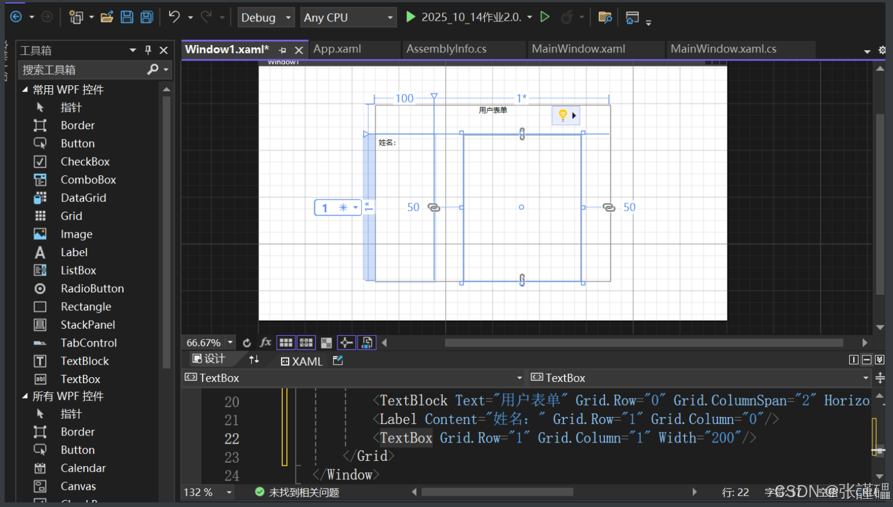Screen dimensions: 893x507
Task: Click the search magnifier in the toolbox
Action: pyautogui.click(x=153, y=69)
